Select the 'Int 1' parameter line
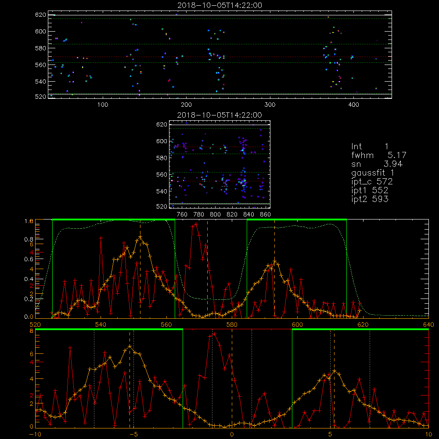The image size is (439, 439). click(x=370, y=147)
